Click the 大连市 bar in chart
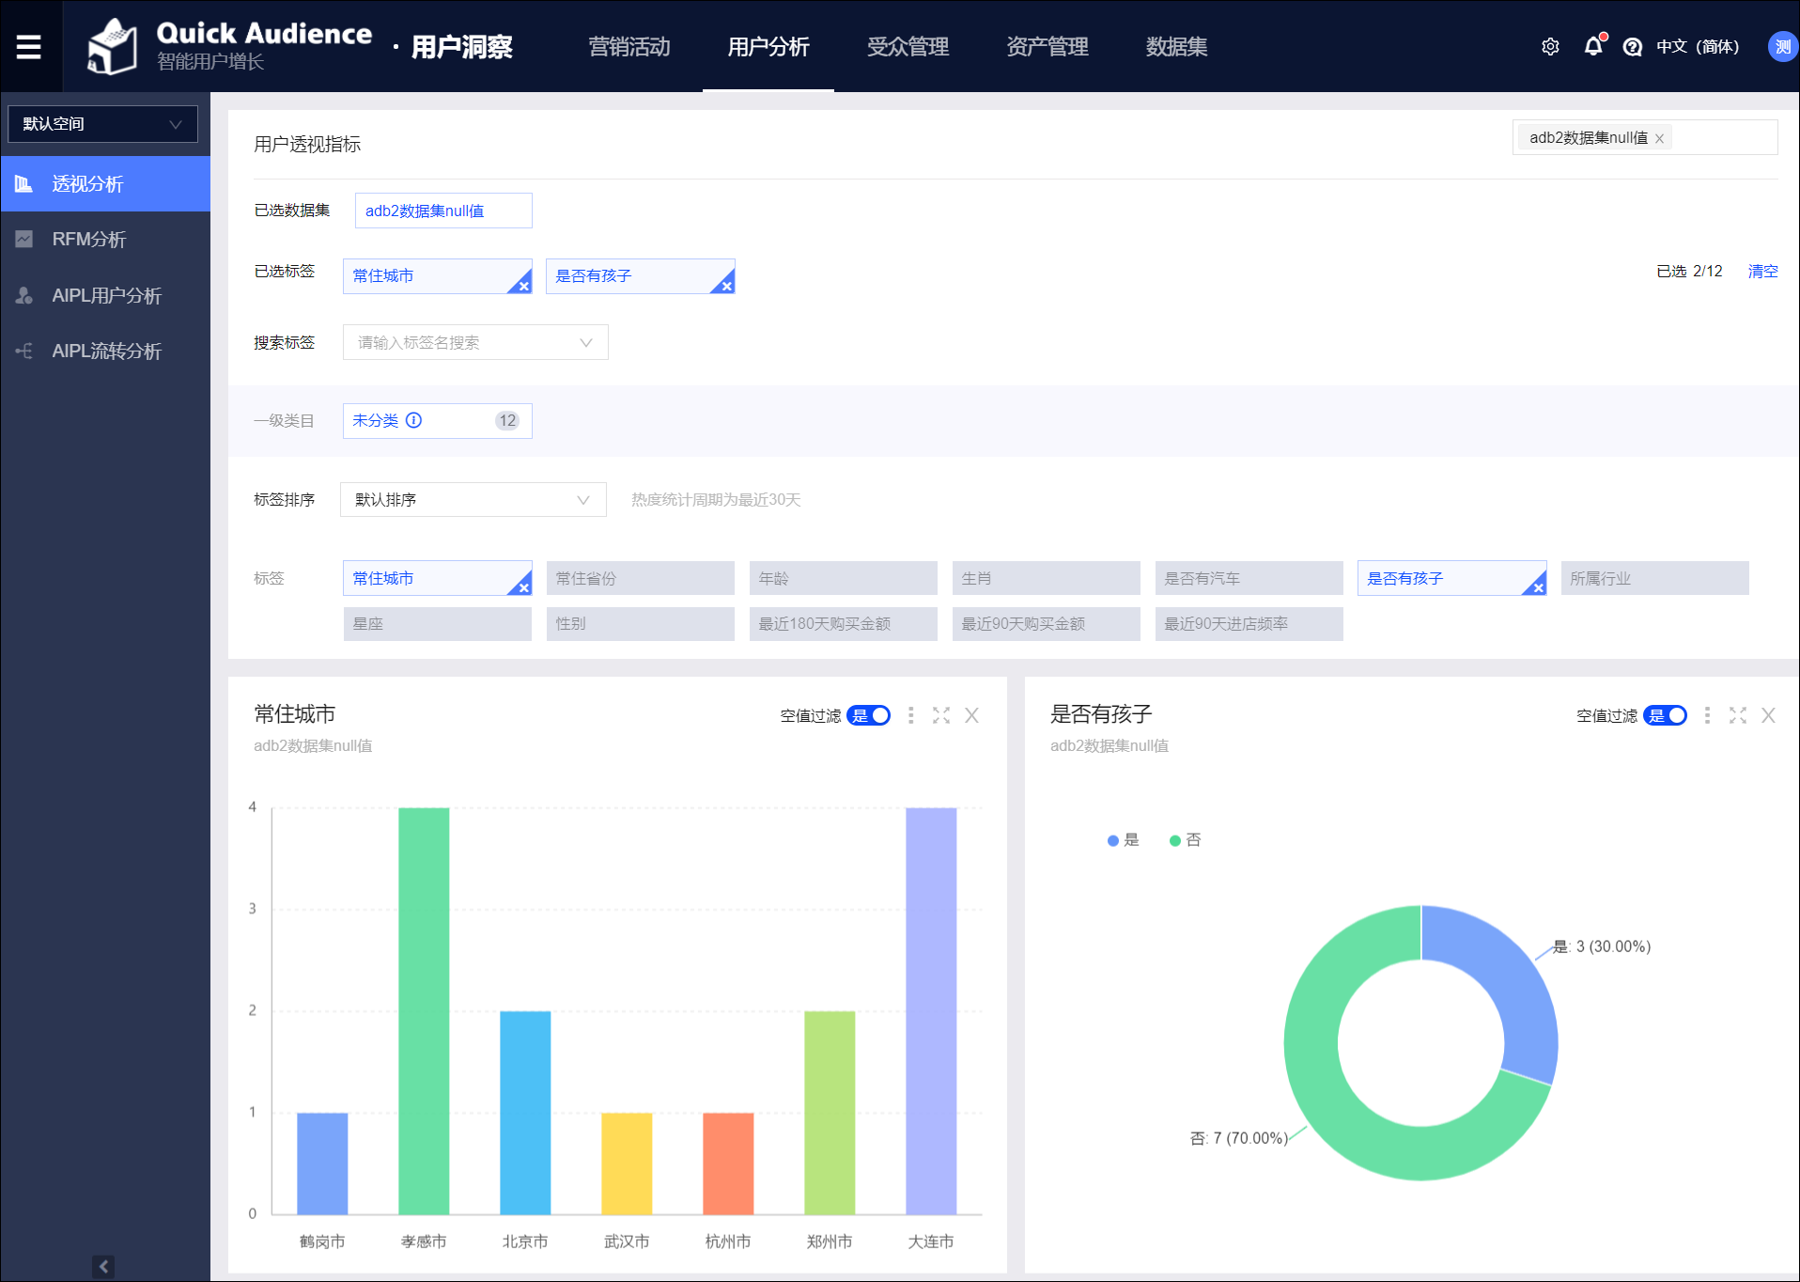 [x=931, y=1010]
